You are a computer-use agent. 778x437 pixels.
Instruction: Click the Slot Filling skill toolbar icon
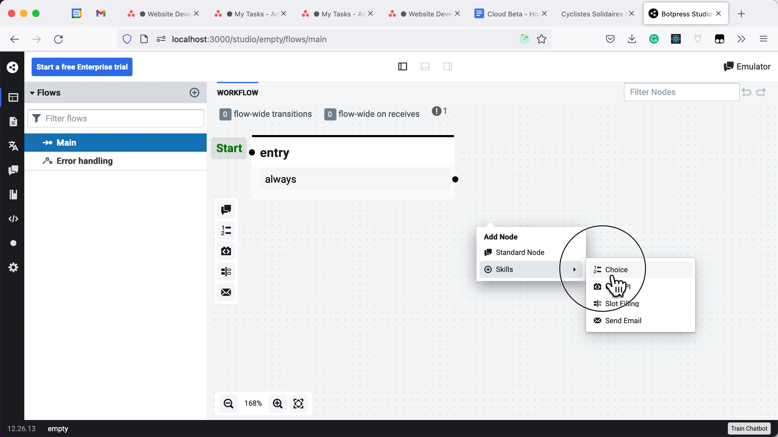tap(226, 271)
